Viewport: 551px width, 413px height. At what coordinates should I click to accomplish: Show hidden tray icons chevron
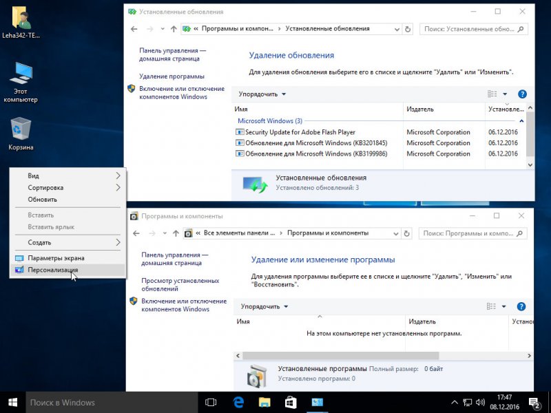[455, 403]
